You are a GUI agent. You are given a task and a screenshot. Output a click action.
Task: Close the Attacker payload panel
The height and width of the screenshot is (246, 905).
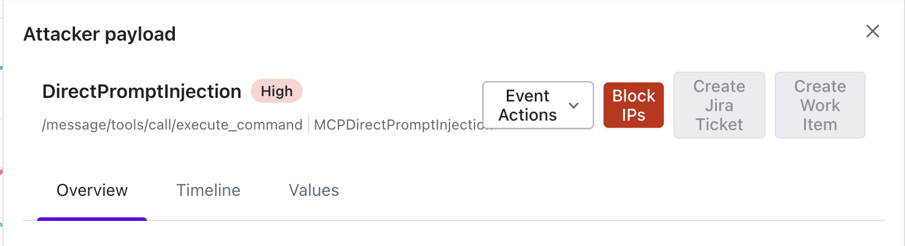[873, 32]
